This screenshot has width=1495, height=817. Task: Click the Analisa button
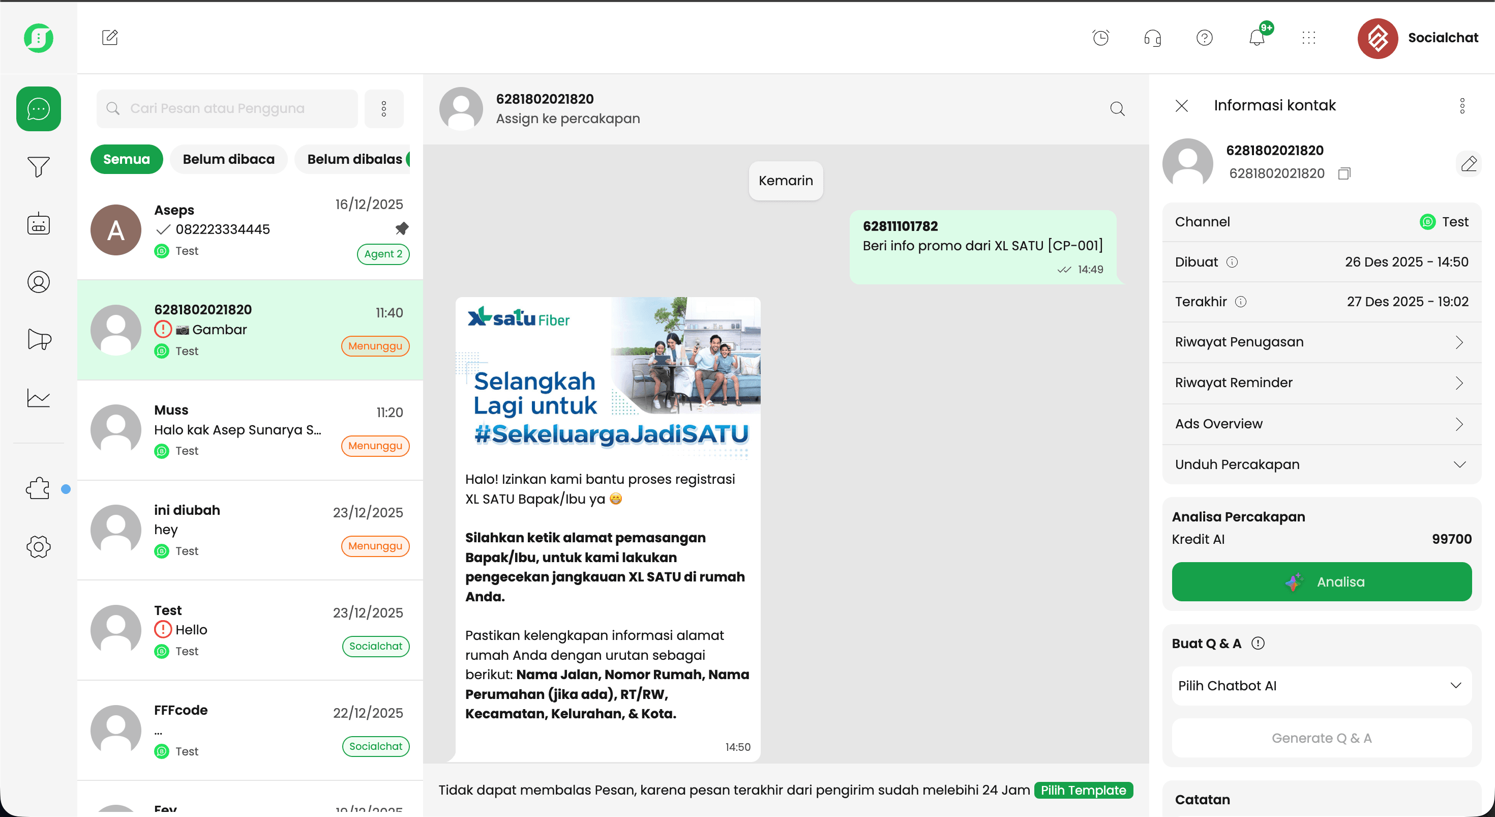tap(1322, 581)
